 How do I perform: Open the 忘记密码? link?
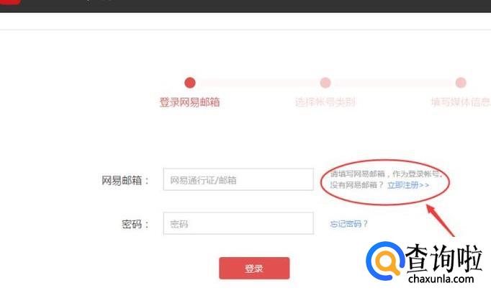[349, 224]
